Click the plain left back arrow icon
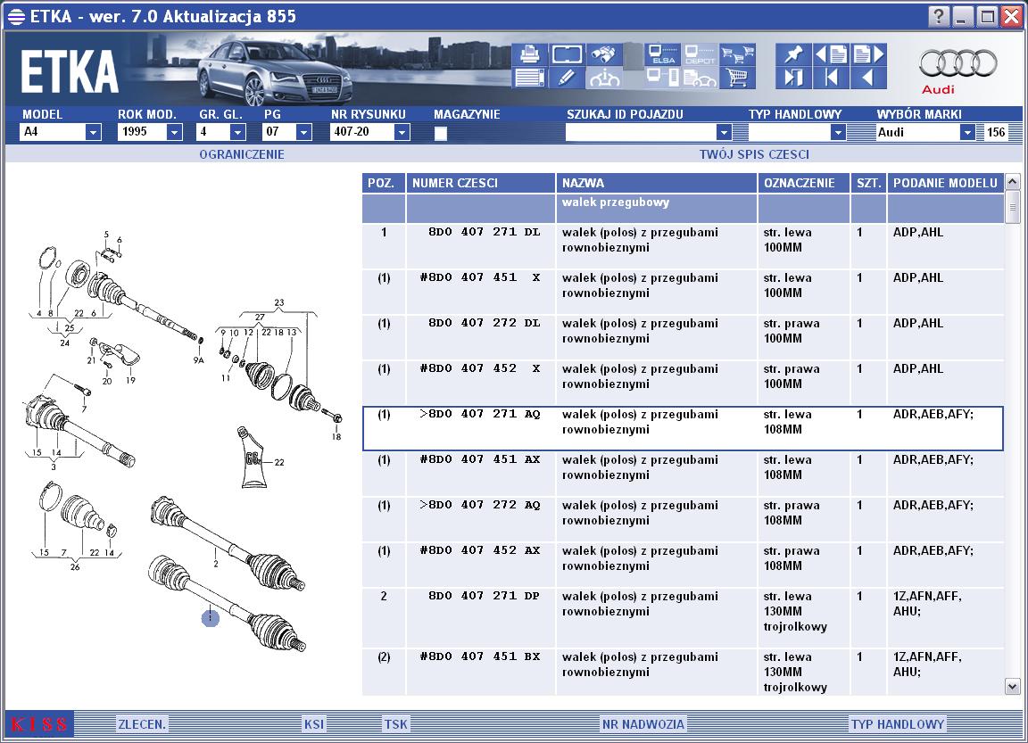Image resolution: width=1028 pixels, height=743 pixels. coord(868,78)
